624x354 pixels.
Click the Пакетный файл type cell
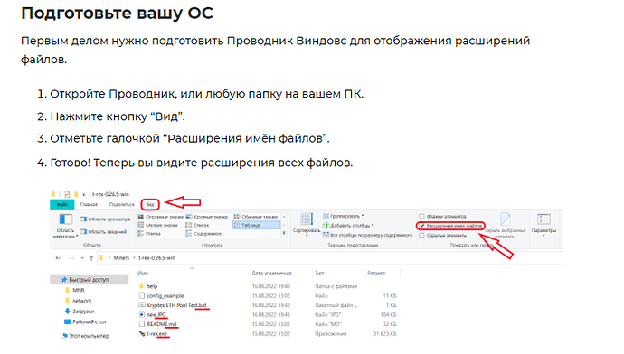click(x=336, y=305)
